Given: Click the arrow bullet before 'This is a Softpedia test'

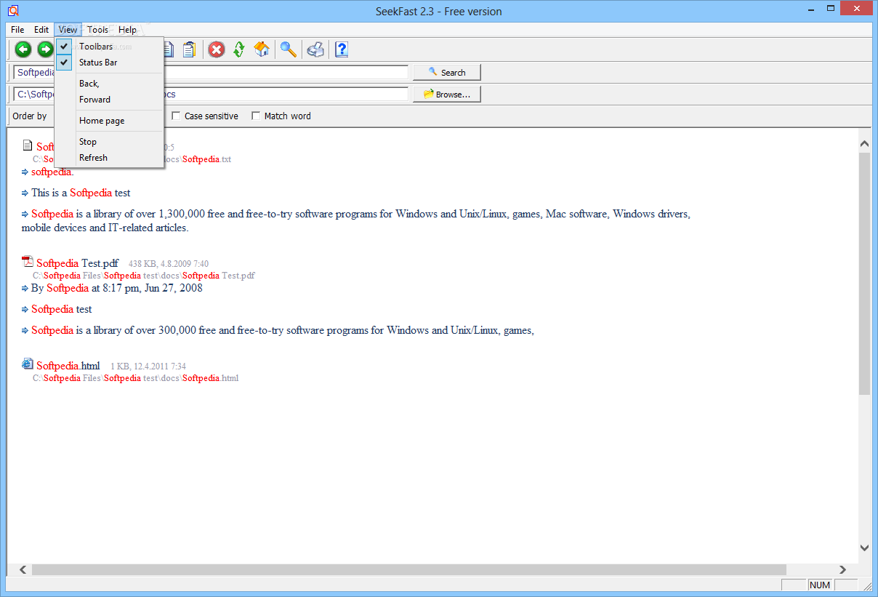Looking at the screenshot, I should [x=25, y=193].
